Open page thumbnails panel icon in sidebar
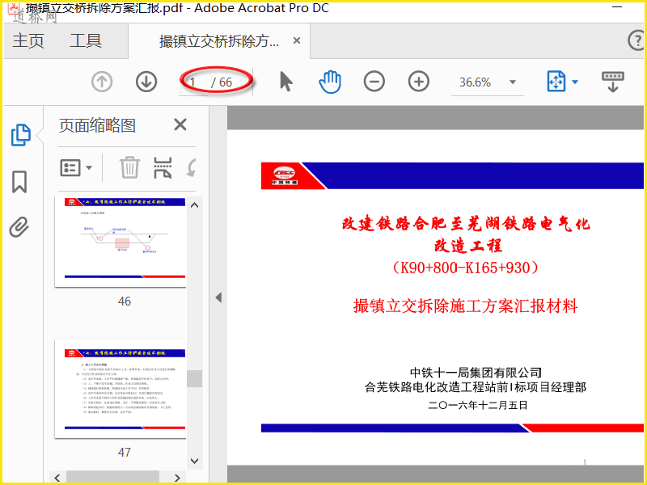The width and height of the screenshot is (647, 485). click(20, 135)
